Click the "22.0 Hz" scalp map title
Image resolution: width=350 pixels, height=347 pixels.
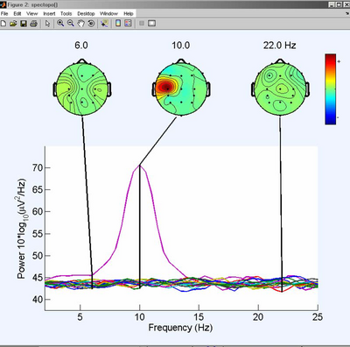click(x=280, y=46)
